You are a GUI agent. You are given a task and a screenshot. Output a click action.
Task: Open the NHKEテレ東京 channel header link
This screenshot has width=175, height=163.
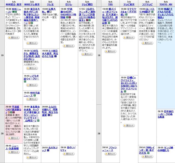pos(32,4)
